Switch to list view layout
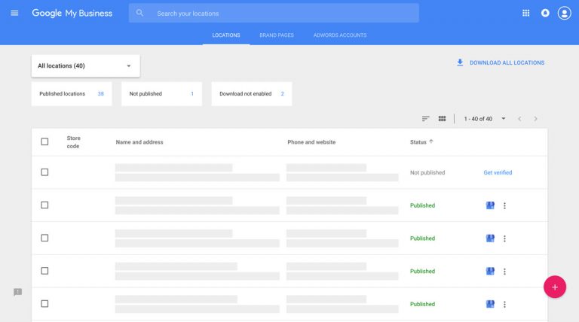 tap(426, 119)
